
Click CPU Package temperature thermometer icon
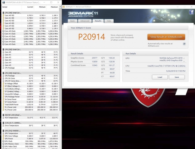coord(3,68)
